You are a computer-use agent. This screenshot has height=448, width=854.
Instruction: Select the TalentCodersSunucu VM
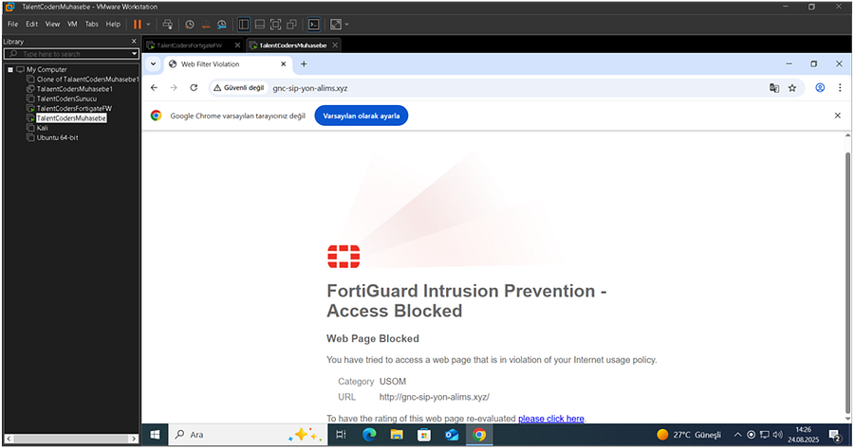pyautogui.click(x=66, y=99)
